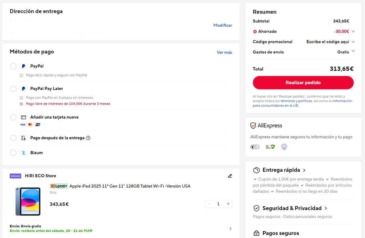365x238 pixels.
Task: Open Ver más payment methods link
Action: point(224,52)
